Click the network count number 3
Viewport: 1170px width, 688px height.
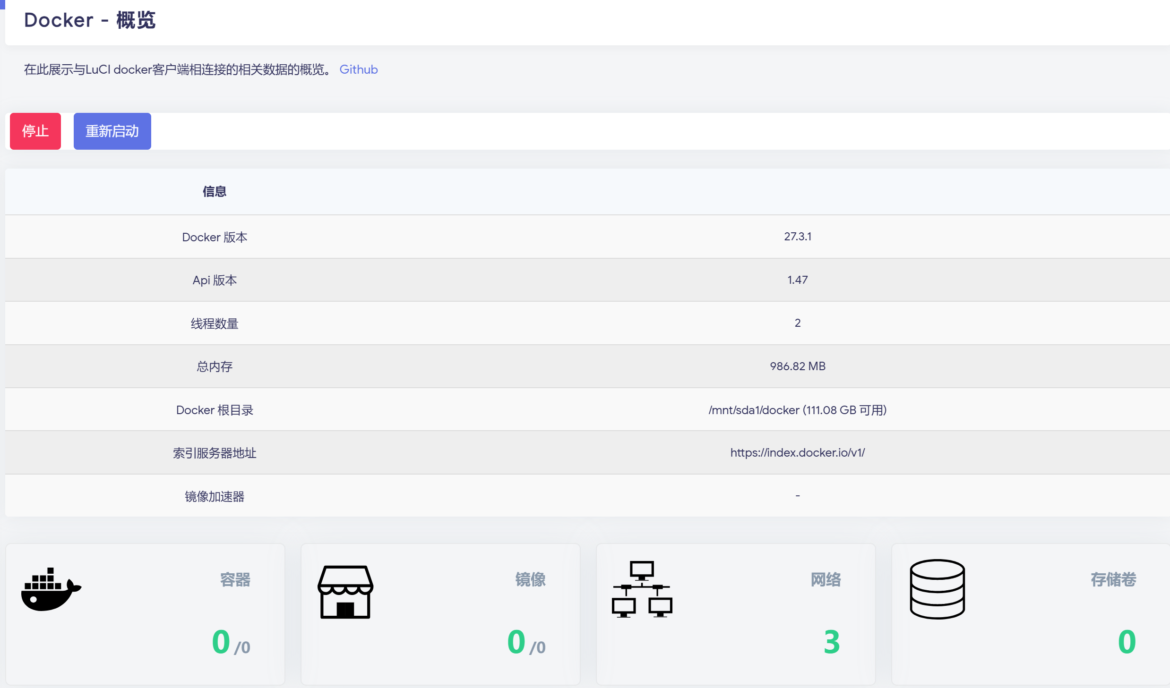click(x=832, y=642)
